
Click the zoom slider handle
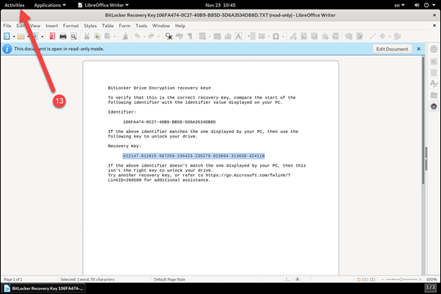[x=401, y=279]
